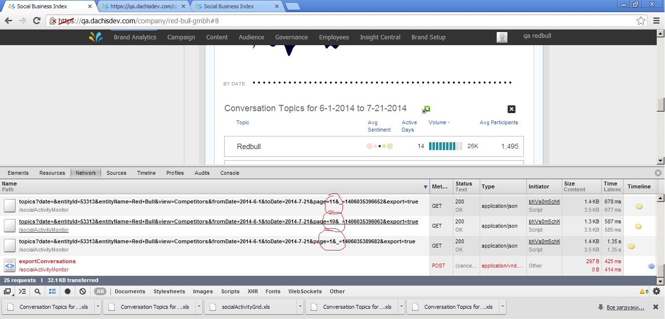
Task: Open the DevTools Sources tab
Action: [x=116, y=173]
